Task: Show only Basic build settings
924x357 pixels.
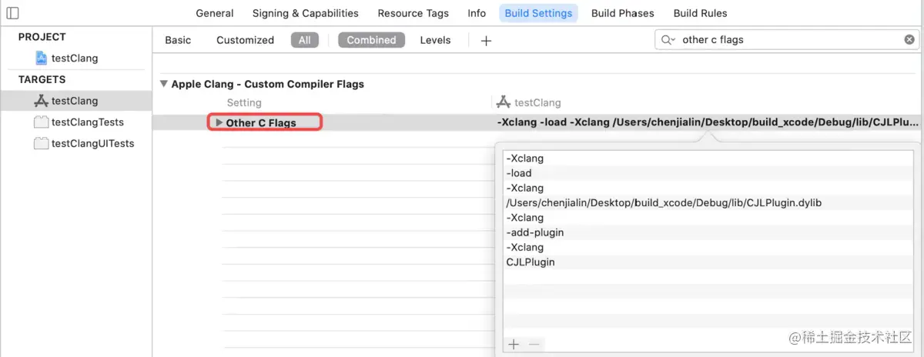Action: (x=178, y=40)
